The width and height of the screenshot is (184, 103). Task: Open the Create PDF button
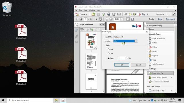click(81, 14)
